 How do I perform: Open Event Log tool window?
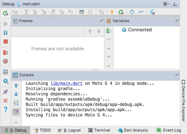[169, 130]
